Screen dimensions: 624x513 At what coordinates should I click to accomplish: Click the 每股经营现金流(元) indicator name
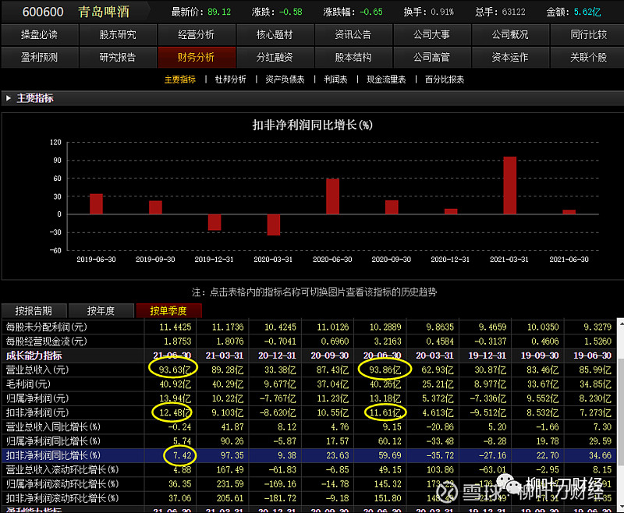pos(46,341)
